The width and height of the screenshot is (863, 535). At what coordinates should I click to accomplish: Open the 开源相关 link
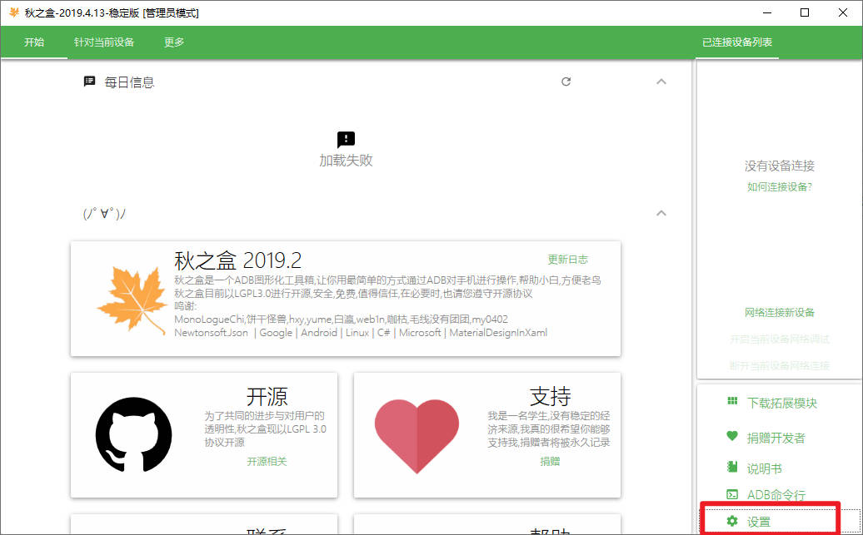(267, 461)
